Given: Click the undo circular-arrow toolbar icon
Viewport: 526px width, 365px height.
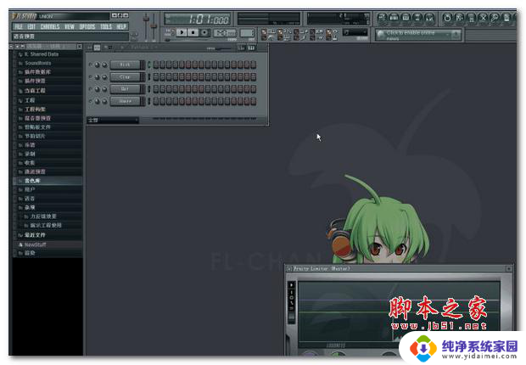Looking at the screenshot, I should pyautogui.click(x=447, y=18).
